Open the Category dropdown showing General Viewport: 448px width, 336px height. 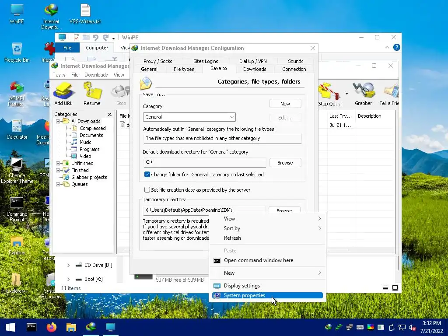(x=189, y=117)
